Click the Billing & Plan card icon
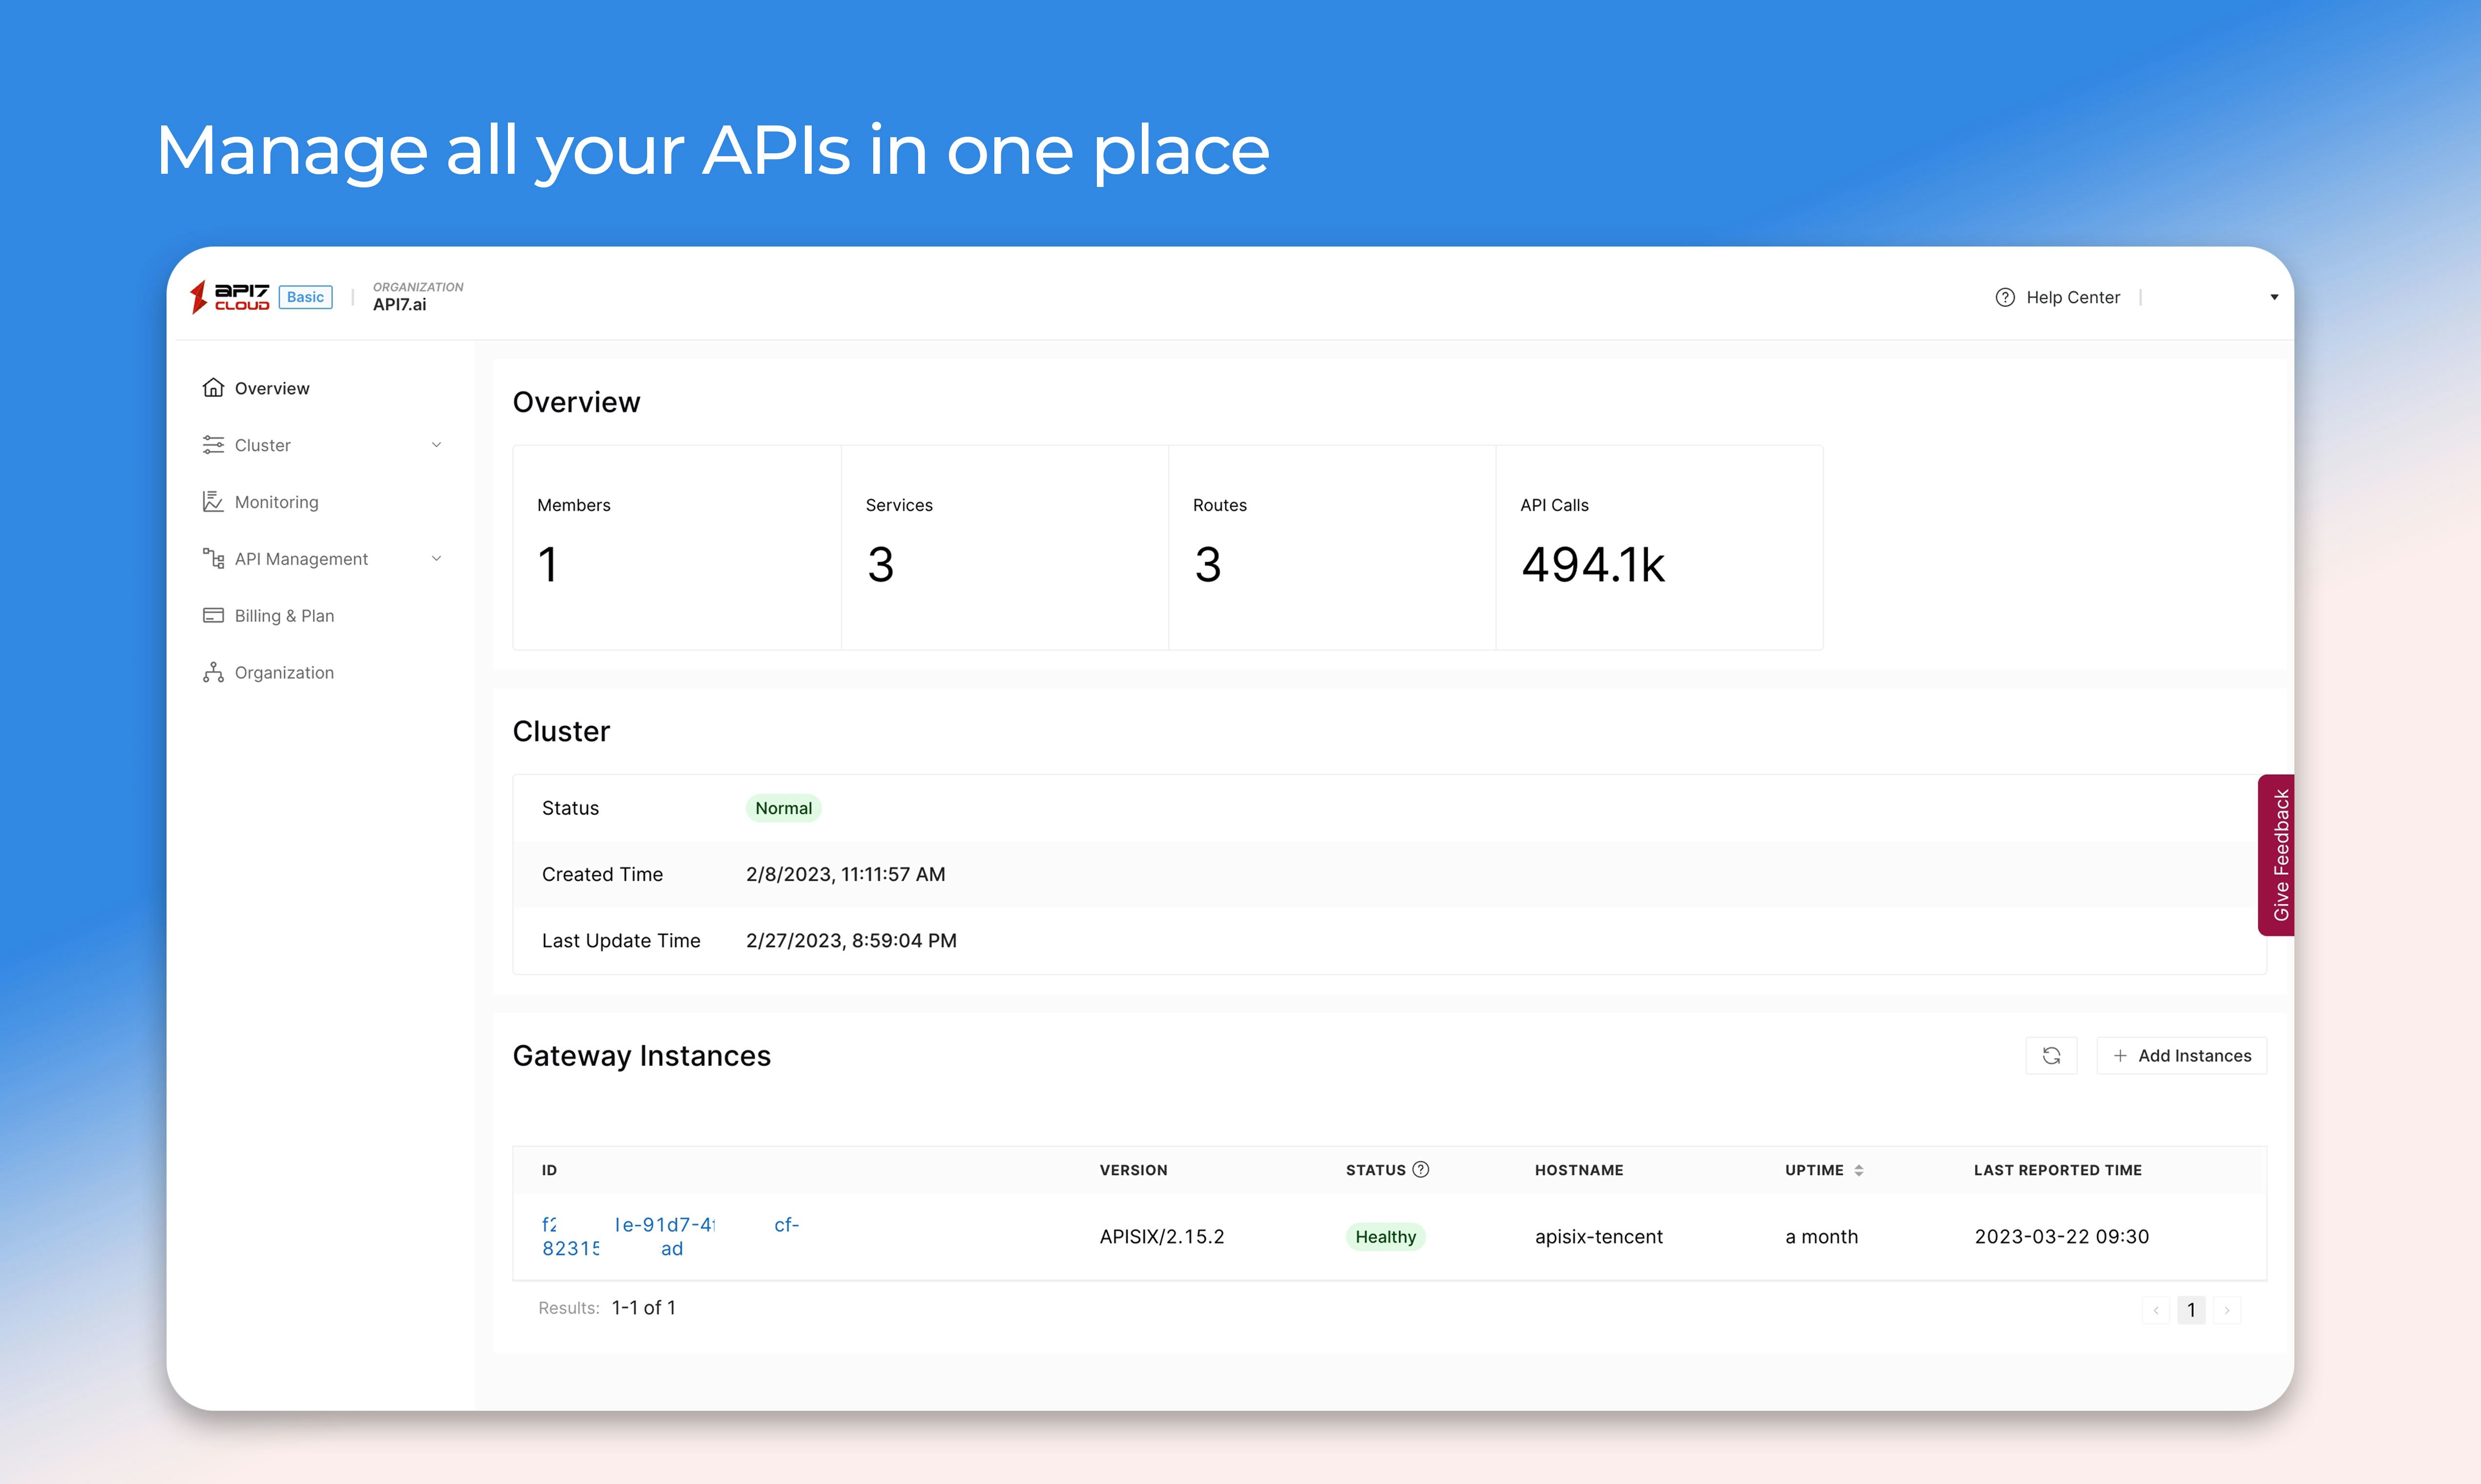This screenshot has height=1484, width=2481. click(213, 616)
